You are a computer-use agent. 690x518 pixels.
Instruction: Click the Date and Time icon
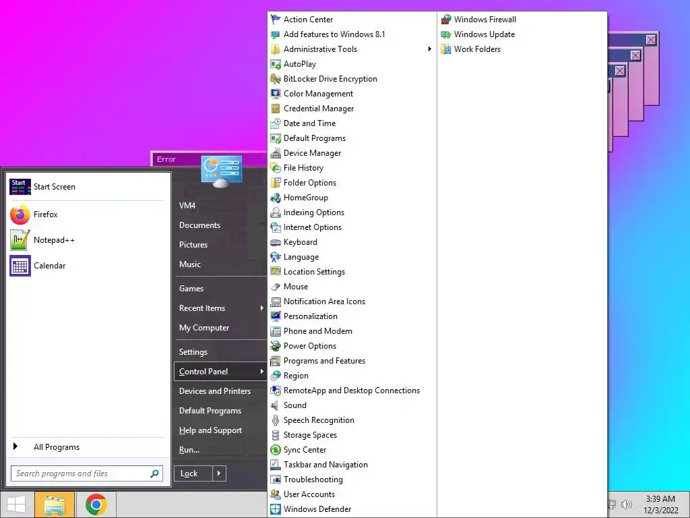click(x=276, y=123)
